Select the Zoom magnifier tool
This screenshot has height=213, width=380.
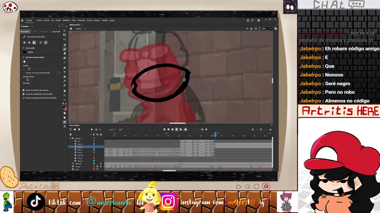tap(65, 95)
